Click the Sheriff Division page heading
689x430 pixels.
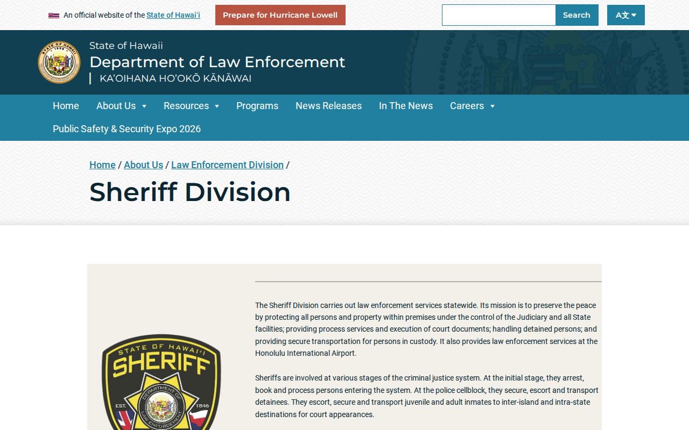pyautogui.click(x=190, y=192)
